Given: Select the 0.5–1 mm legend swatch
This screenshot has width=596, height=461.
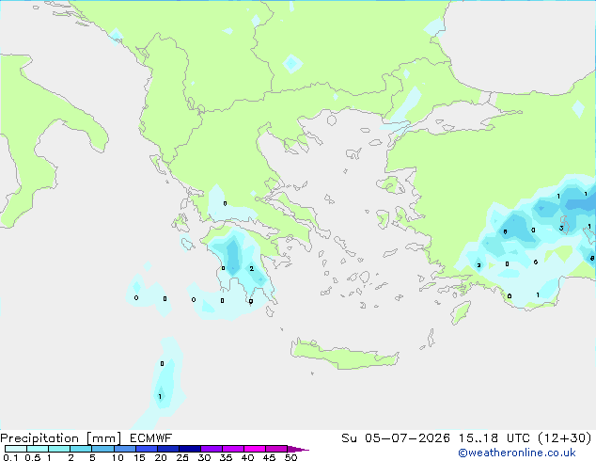Looking at the screenshot, I should click(38, 449).
